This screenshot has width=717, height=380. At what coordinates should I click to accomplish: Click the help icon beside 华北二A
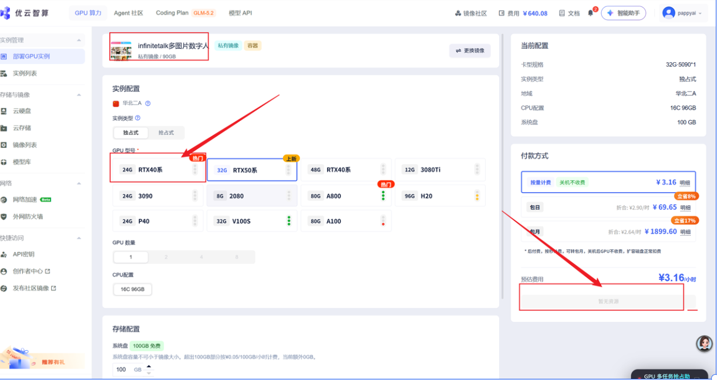coord(148,103)
